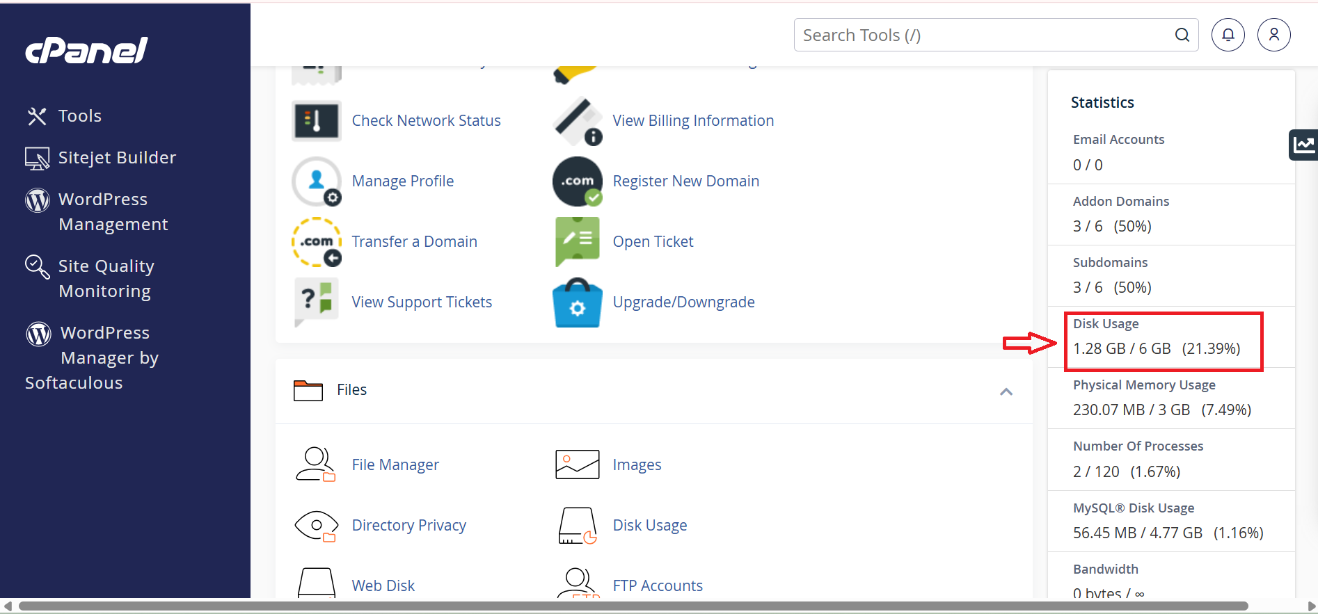Click the Check Network Status icon
Image resolution: width=1318 pixels, height=614 pixels.
(317, 121)
